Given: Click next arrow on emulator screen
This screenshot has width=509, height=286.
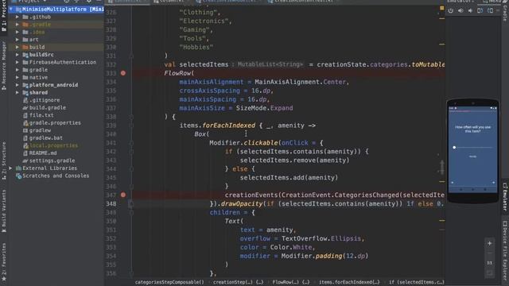Looking at the screenshot, I should coord(493,183).
